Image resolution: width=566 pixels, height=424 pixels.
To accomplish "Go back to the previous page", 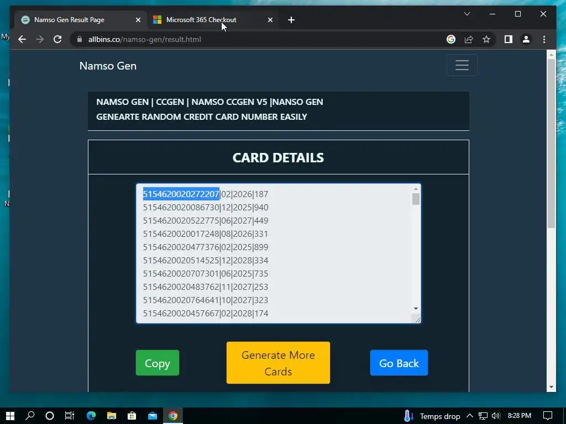I will [22, 39].
